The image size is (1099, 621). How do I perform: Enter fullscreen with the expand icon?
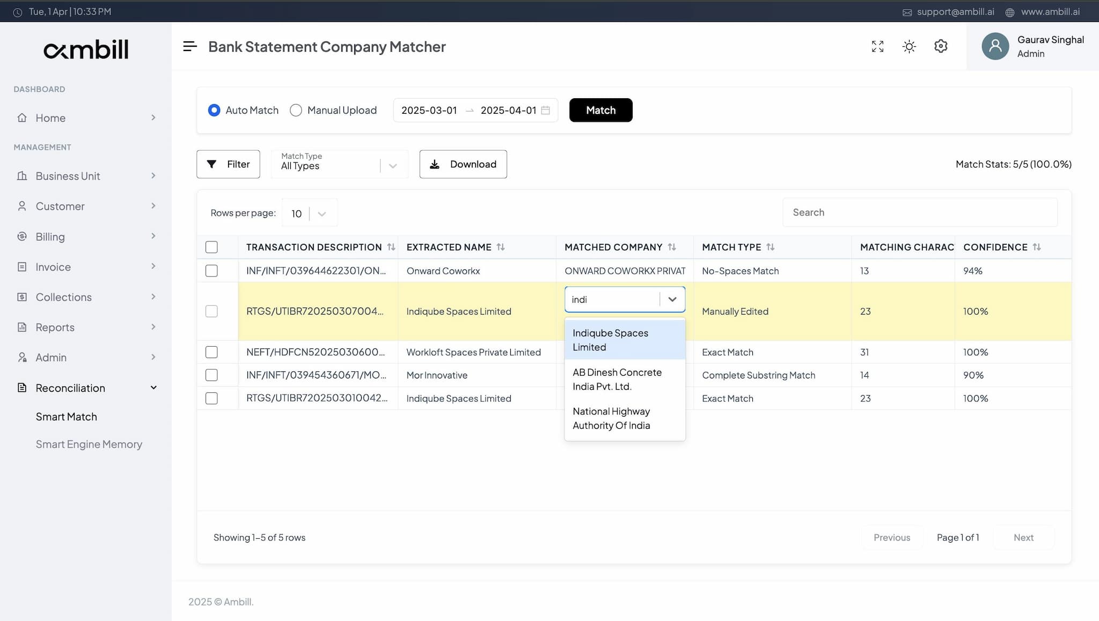(877, 46)
